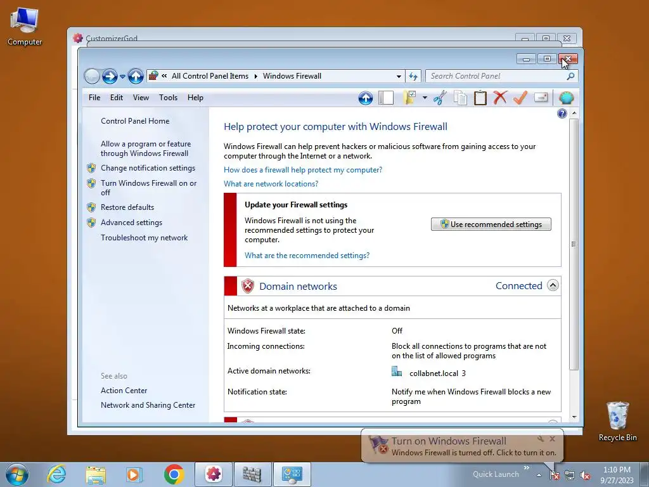The width and height of the screenshot is (649, 487).
Task: Launch Internet Explorer from taskbar
Action: tap(56, 474)
